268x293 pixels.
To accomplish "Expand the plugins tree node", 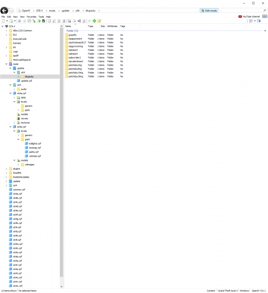I will pos(6,168).
